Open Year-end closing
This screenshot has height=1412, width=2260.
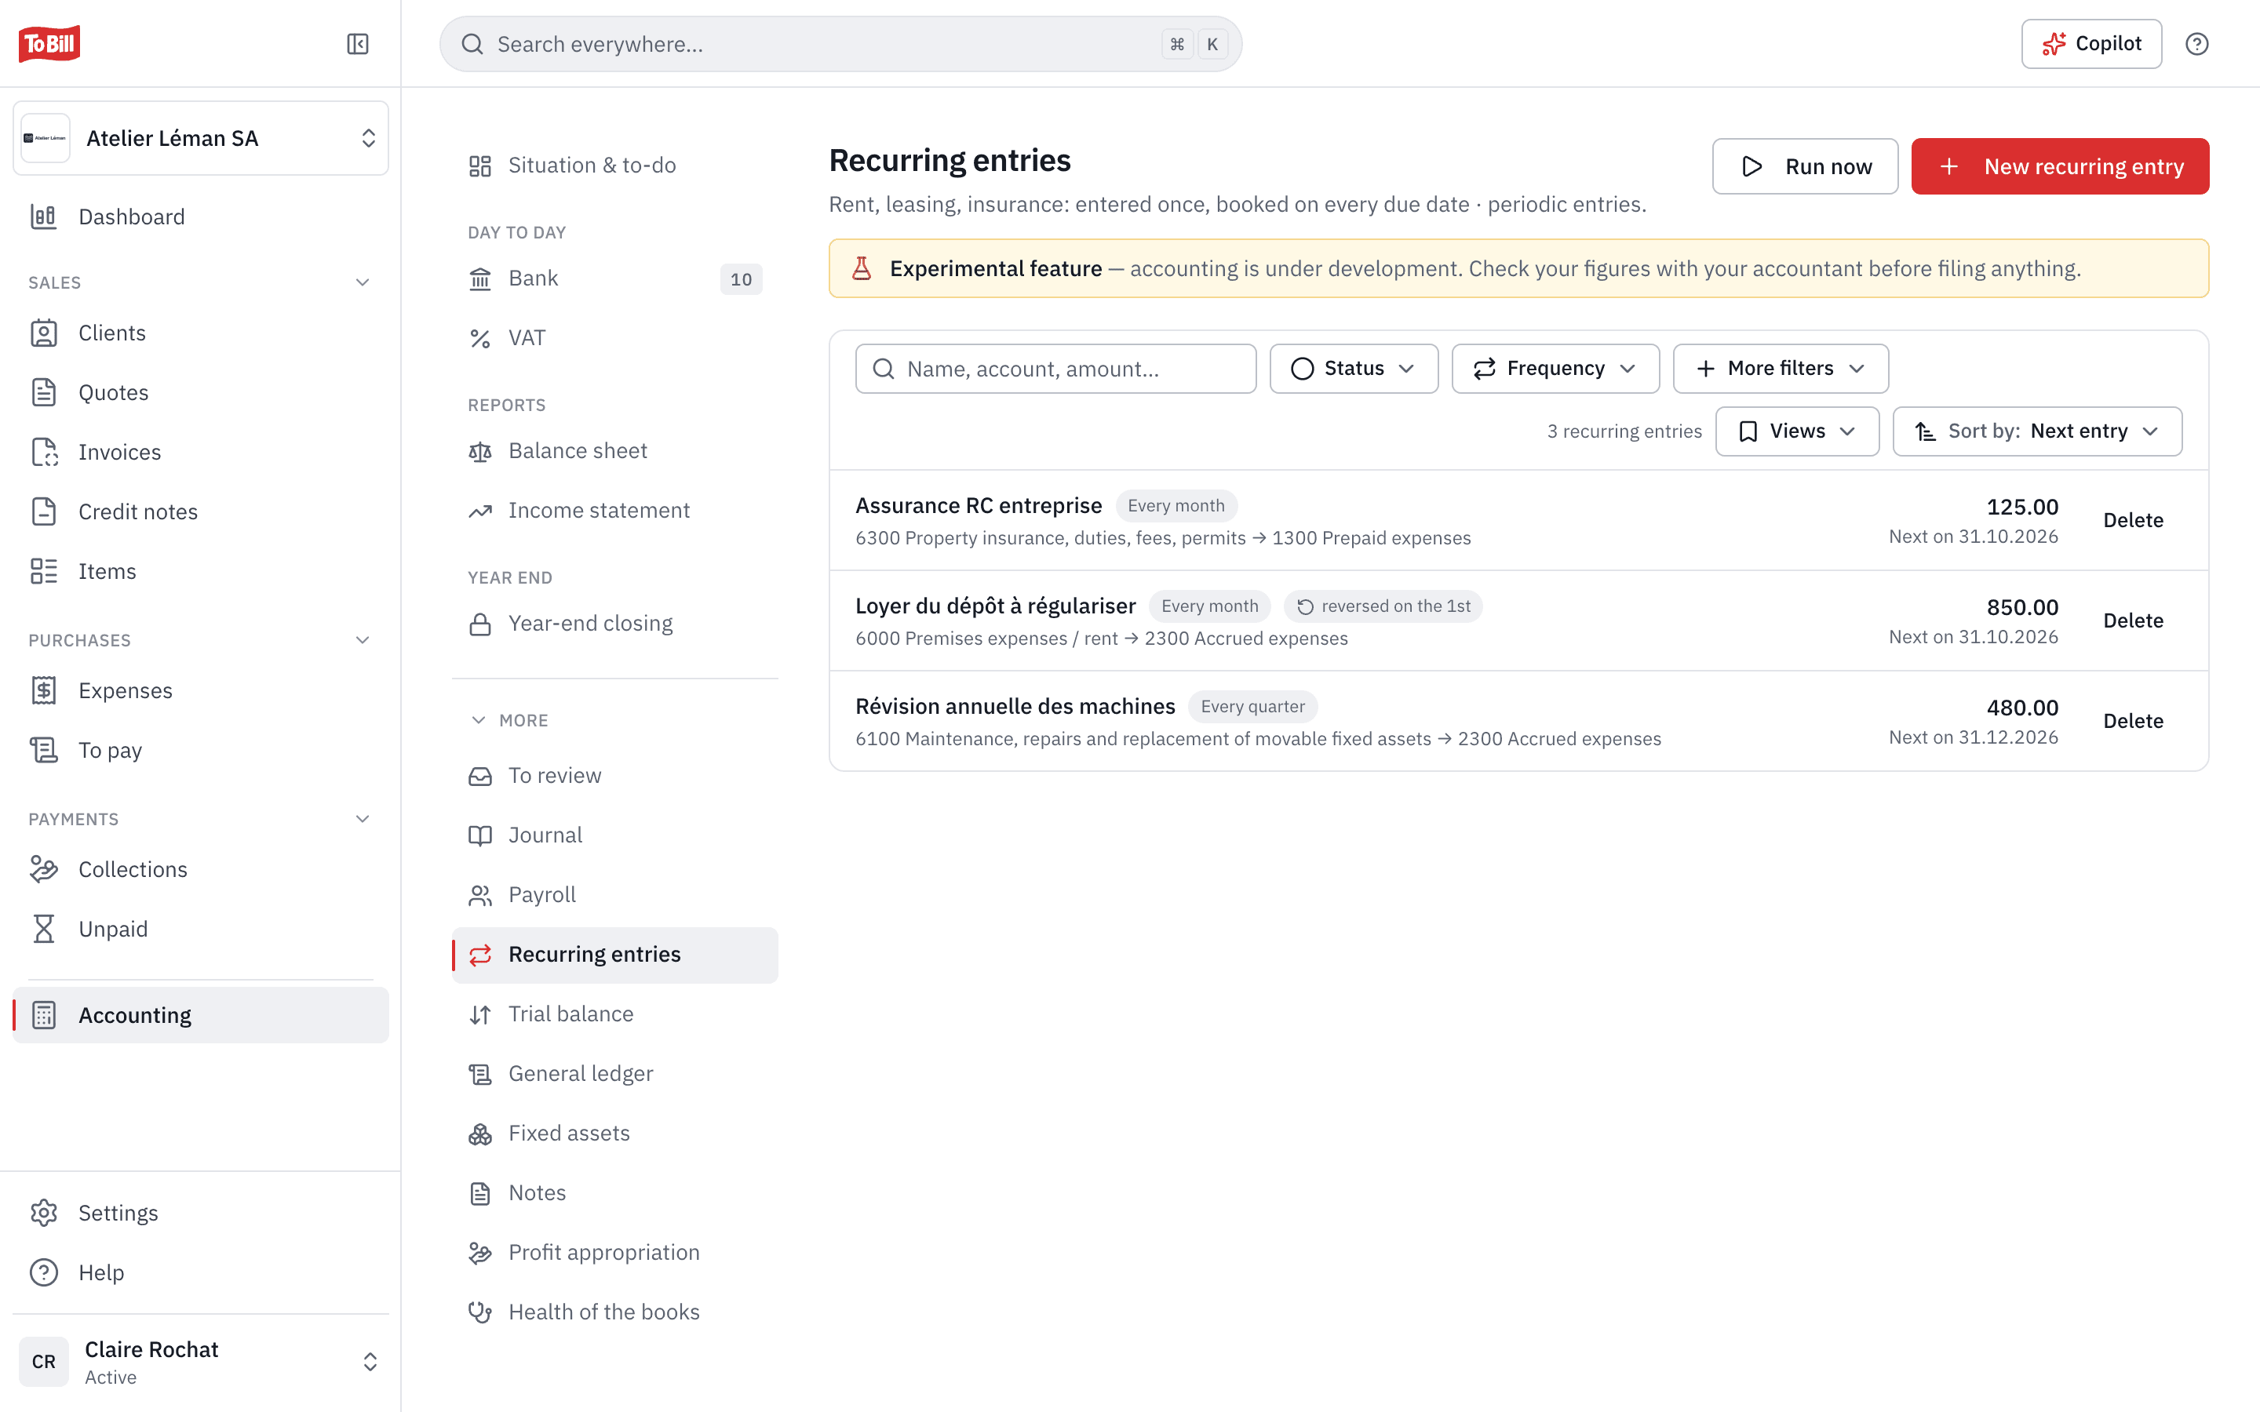click(614, 624)
